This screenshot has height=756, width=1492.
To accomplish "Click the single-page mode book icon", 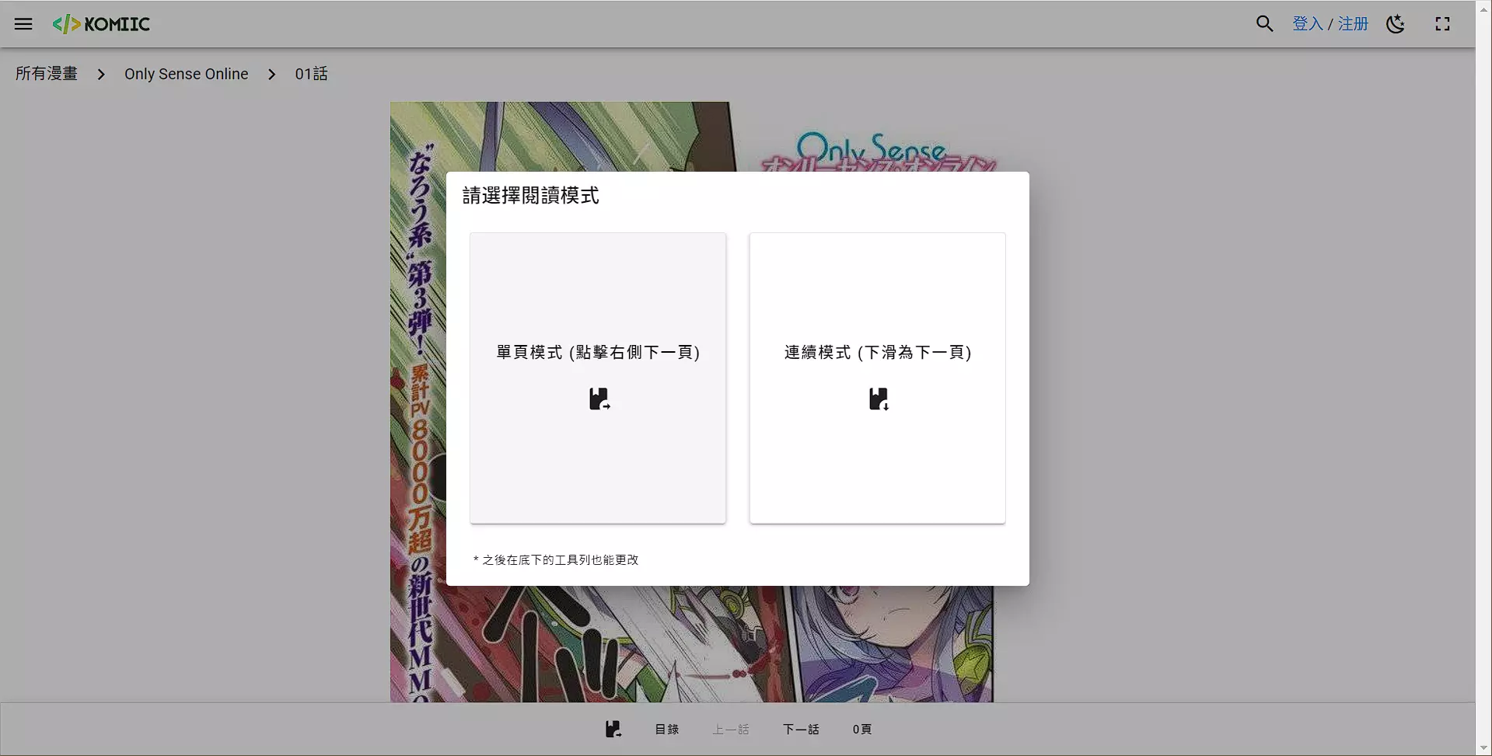I will [x=599, y=399].
